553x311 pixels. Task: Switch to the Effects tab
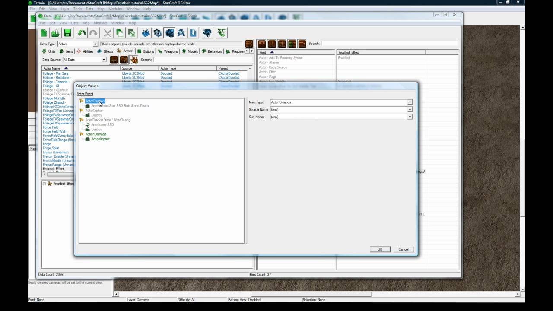pos(105,51)
